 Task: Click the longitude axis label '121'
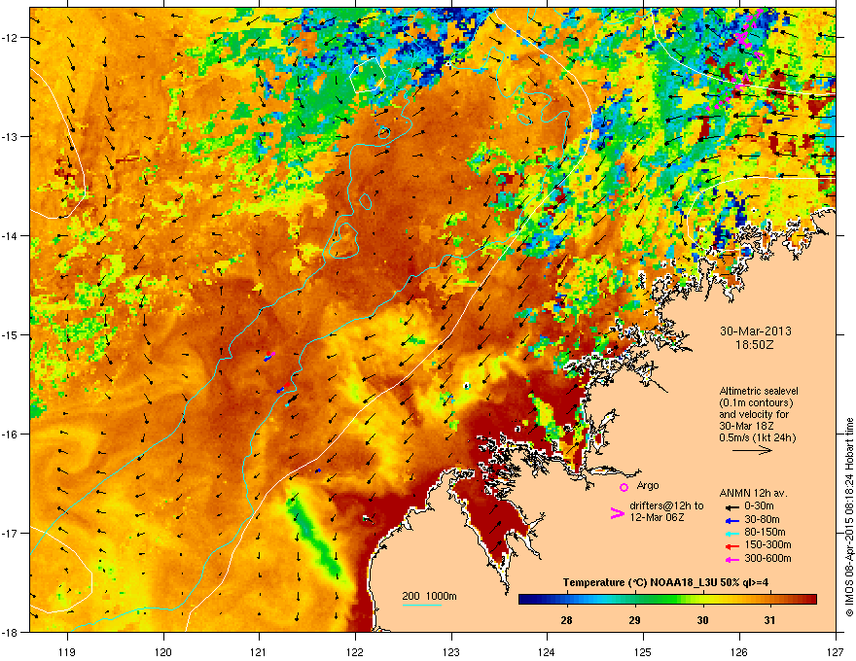tap(259, 651)
